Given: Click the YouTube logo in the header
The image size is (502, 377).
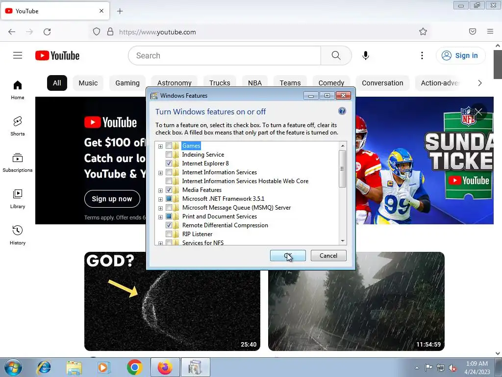Looking at the screenshot, I should tap(57, 55).
